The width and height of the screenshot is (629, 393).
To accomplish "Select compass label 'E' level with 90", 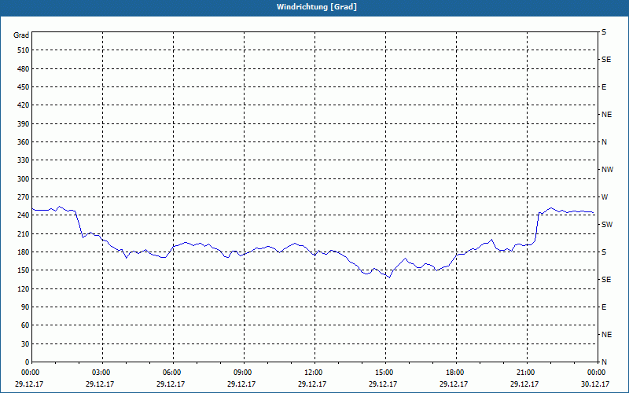I will 604,307.
